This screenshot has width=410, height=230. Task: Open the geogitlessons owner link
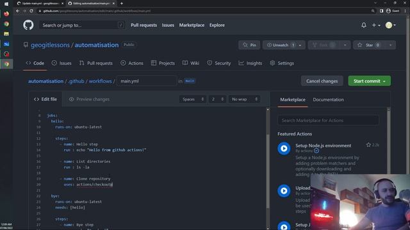tap(50, 45)
